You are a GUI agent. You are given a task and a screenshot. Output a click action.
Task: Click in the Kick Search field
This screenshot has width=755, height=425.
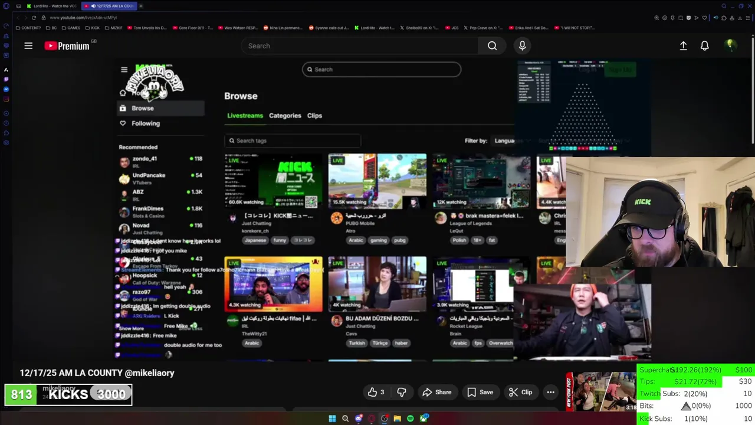(382, 70)
